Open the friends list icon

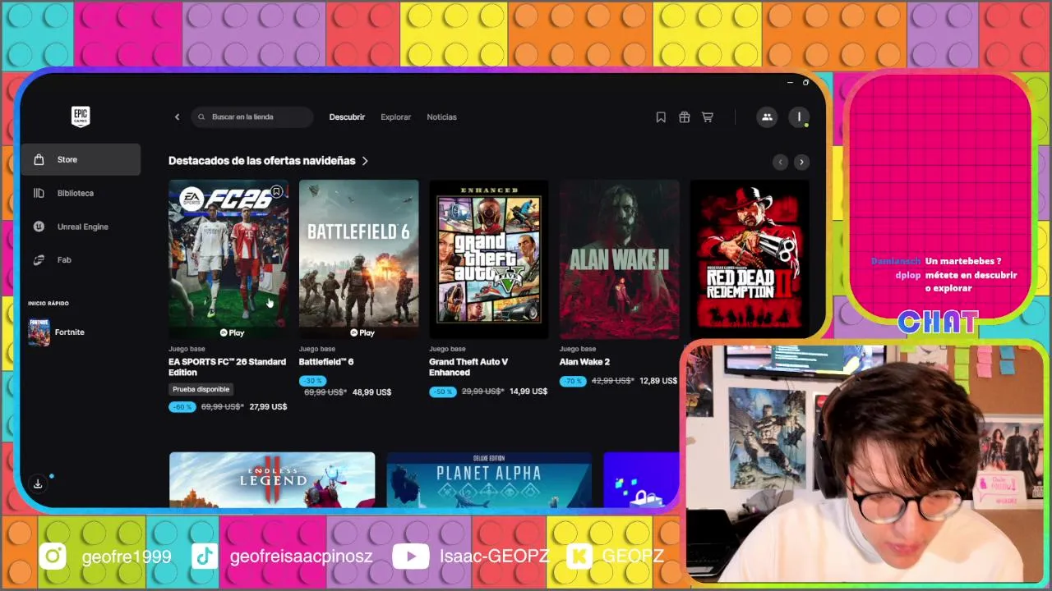point(767,117)
